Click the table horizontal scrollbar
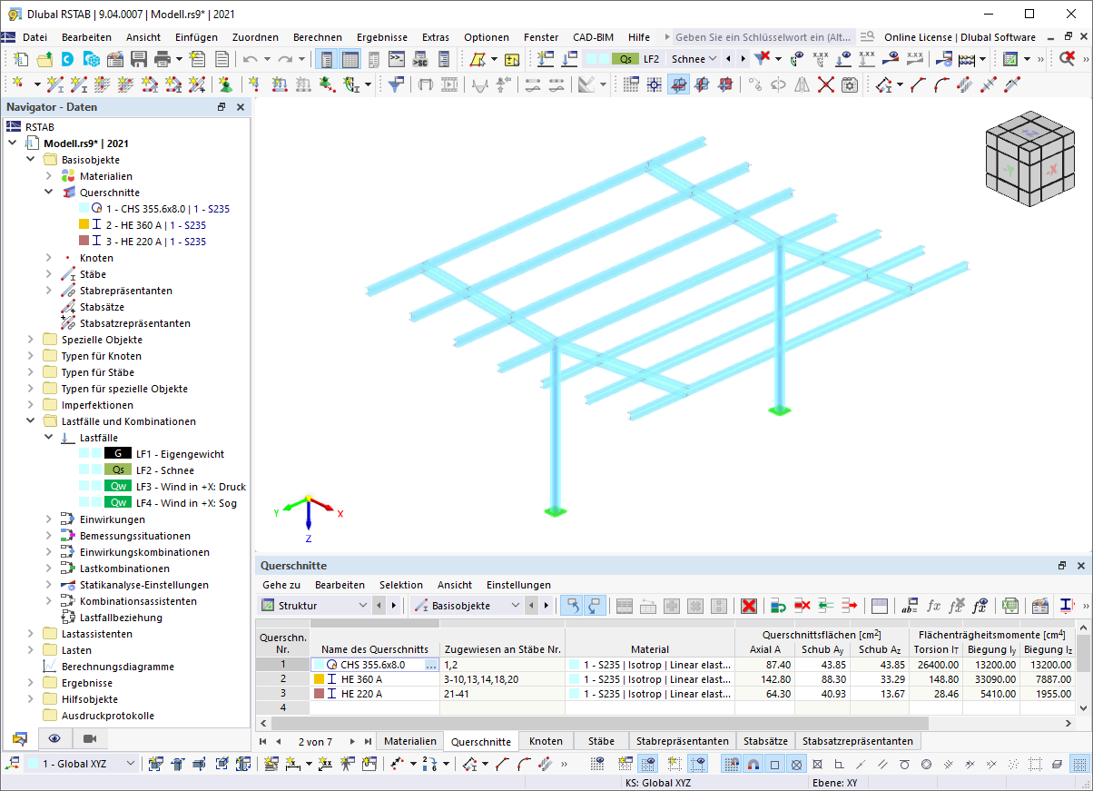Screen dimensions: 1093x791 (x=668, y=723)
